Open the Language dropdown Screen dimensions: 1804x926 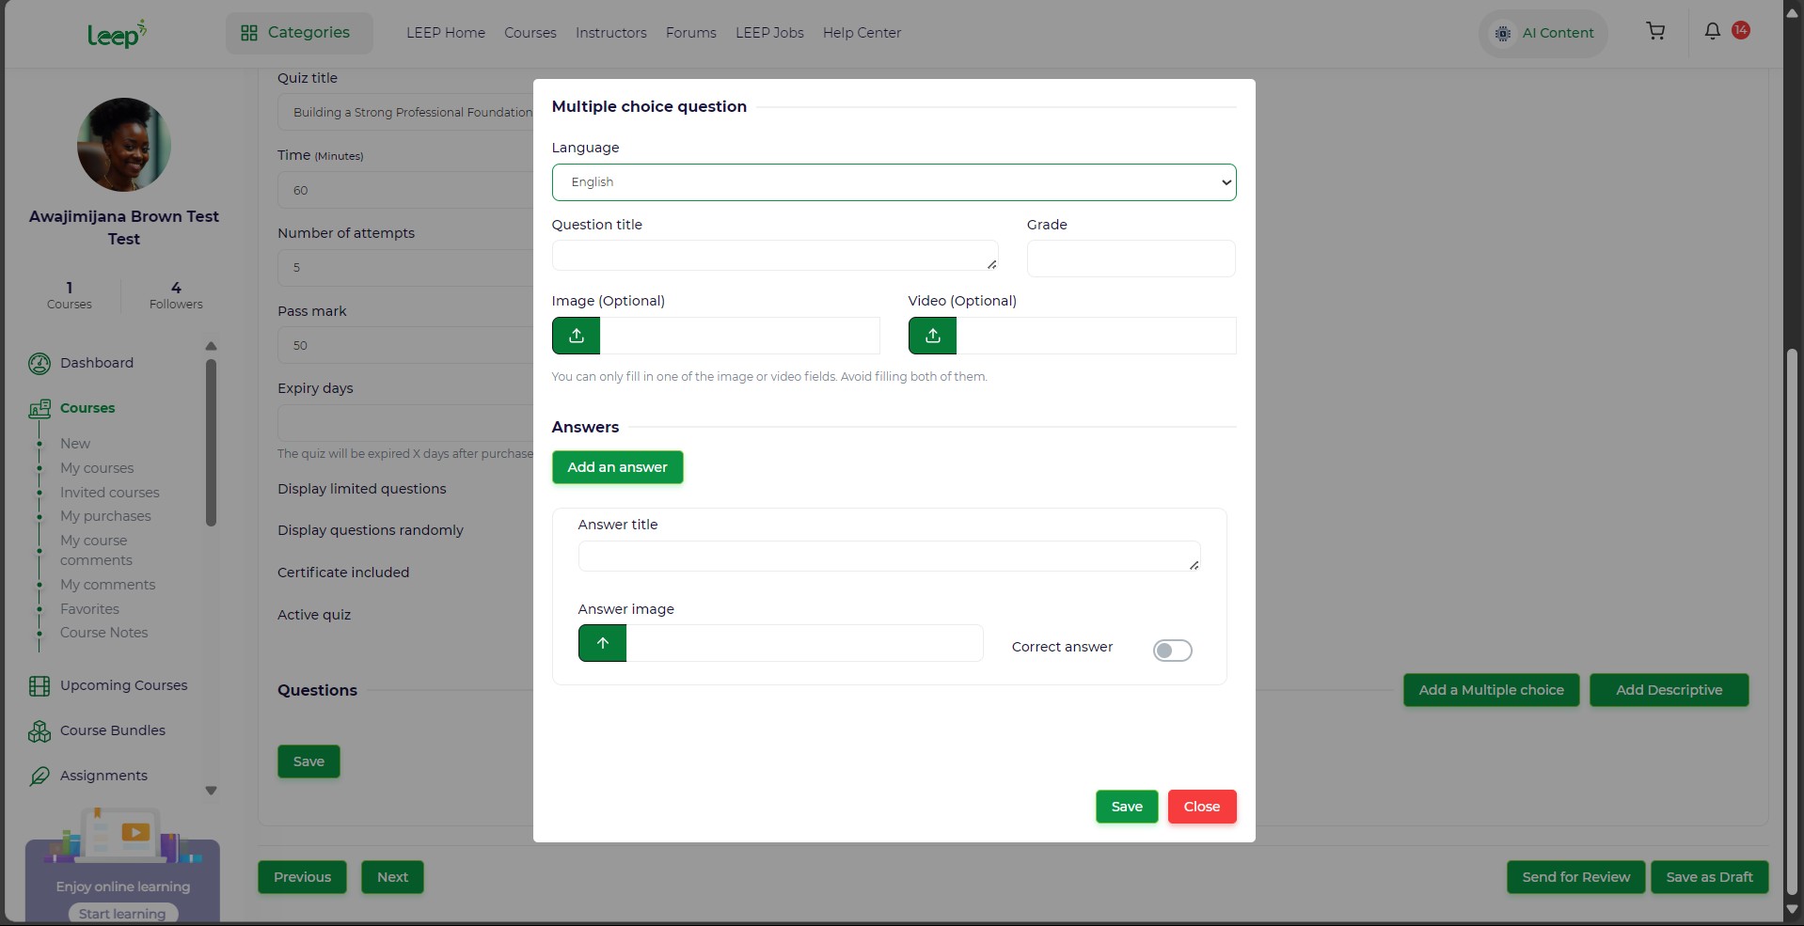(x=894, y=182)
